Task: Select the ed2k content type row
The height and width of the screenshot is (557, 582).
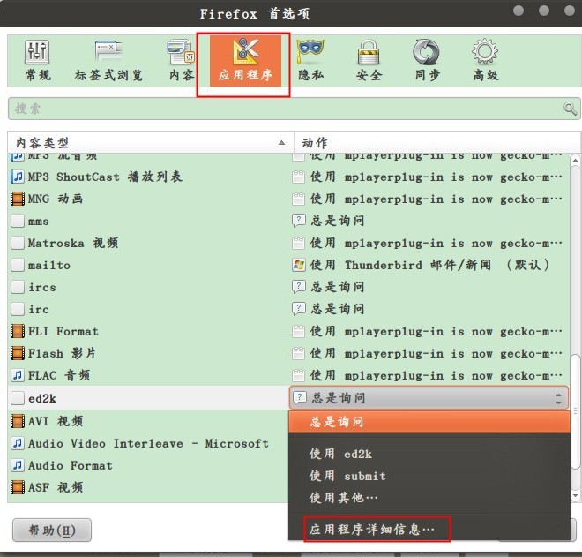Action: coord(148,398)
